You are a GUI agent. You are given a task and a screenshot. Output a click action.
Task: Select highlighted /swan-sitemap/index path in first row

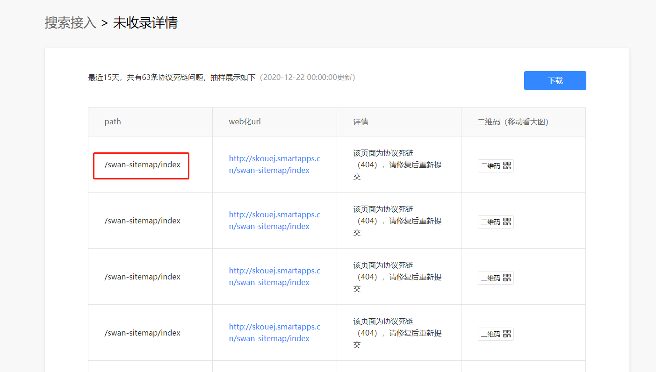click(142, 165)
